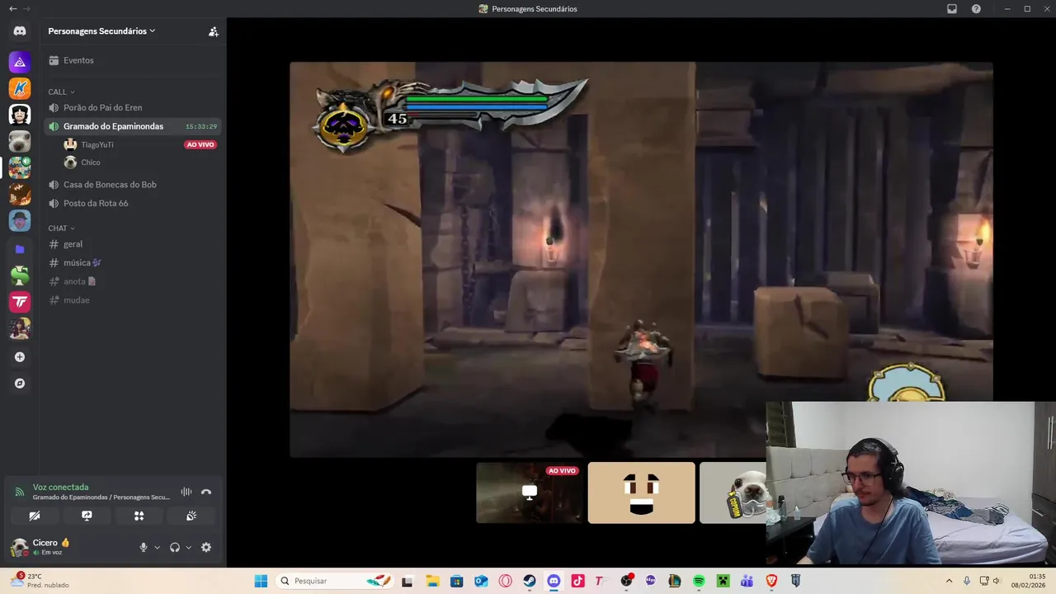Open the activities launcher button
The image size is (1056, 594).
(x=139, y=516)
